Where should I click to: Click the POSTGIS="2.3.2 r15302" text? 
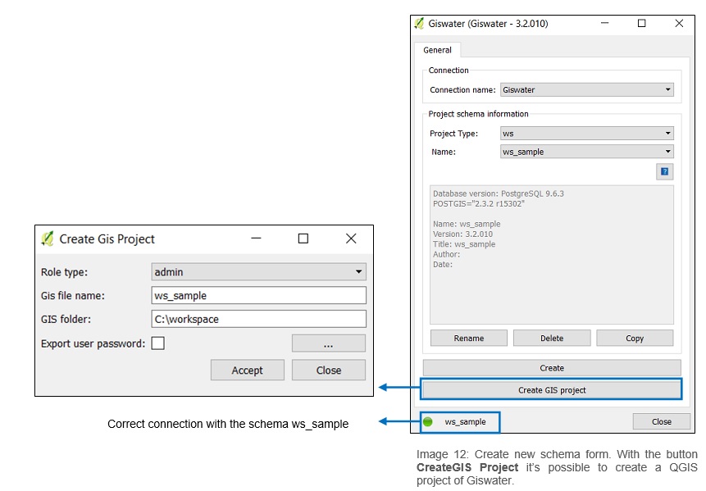coord(479,203)
